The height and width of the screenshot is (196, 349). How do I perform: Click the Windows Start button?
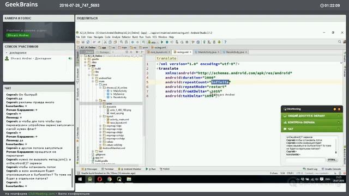(80, 179)
